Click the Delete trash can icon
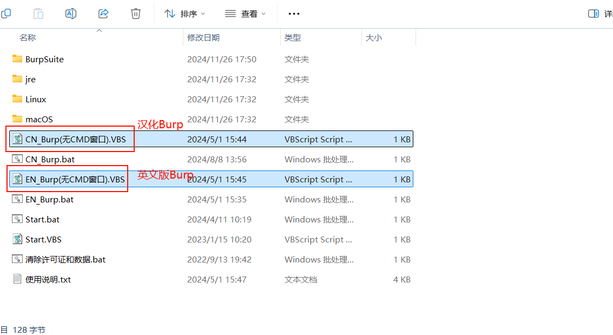 coord(136,14)
